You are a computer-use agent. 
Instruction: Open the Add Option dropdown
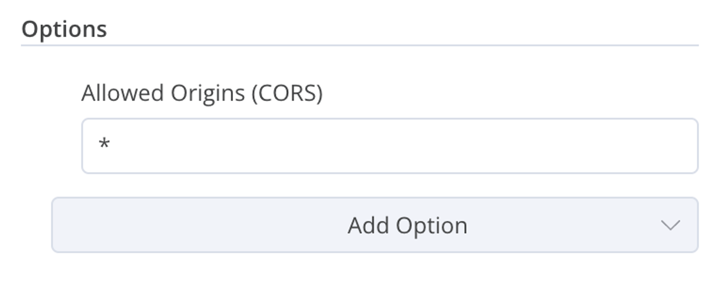coord(375,225)
